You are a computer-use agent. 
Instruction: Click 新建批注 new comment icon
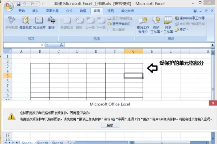tap(67, 23)
